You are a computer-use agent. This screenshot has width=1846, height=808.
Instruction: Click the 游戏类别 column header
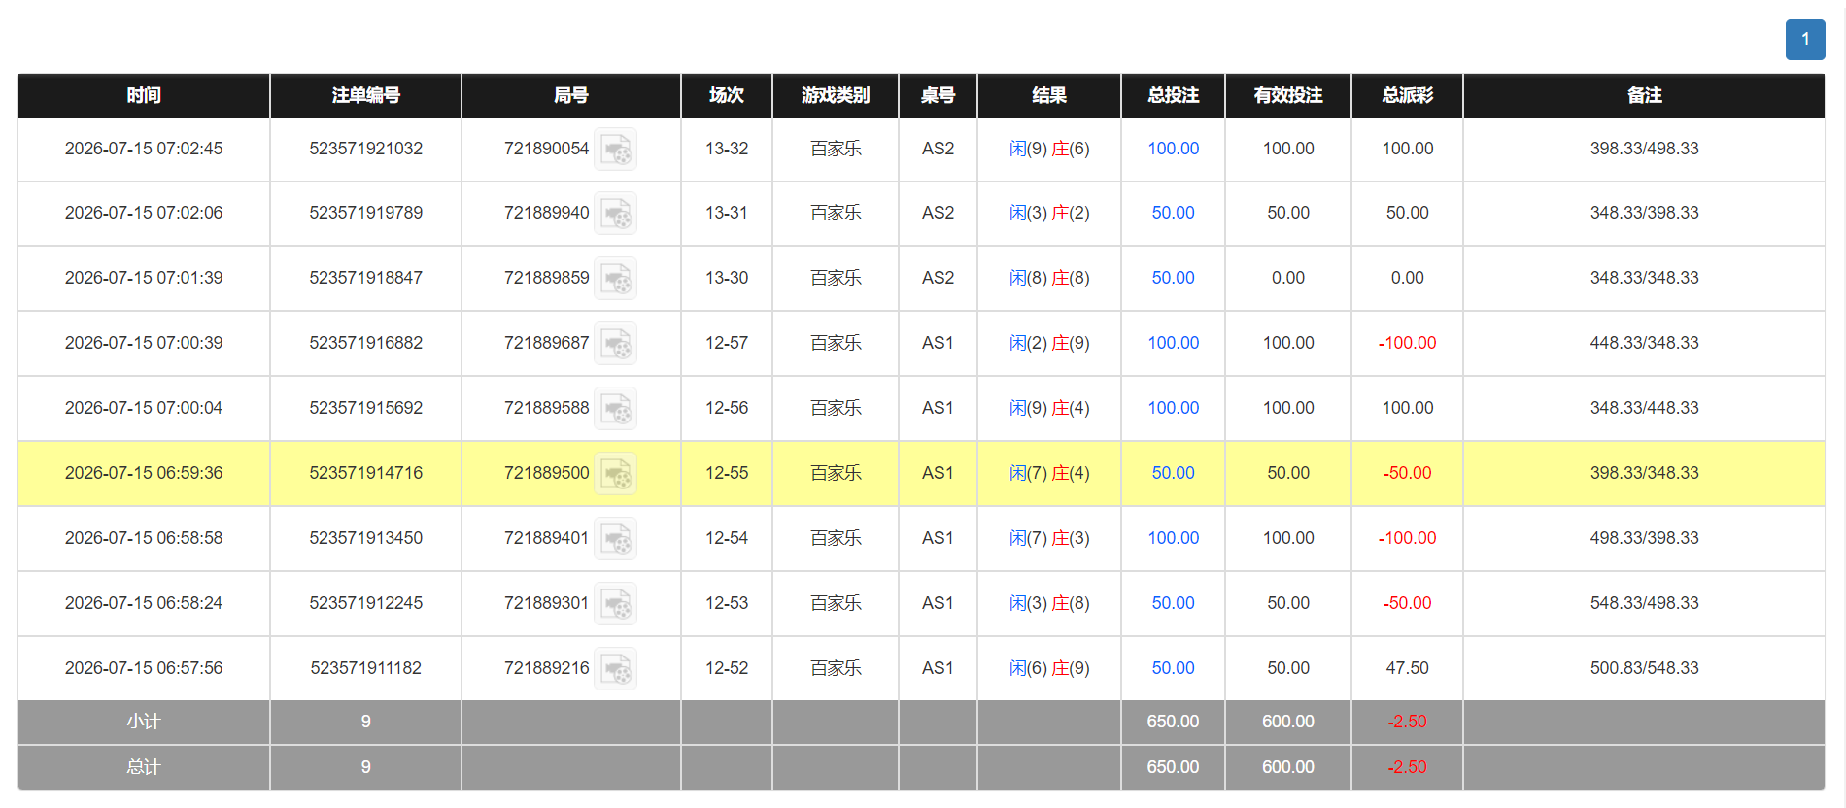tap(836, 95)
